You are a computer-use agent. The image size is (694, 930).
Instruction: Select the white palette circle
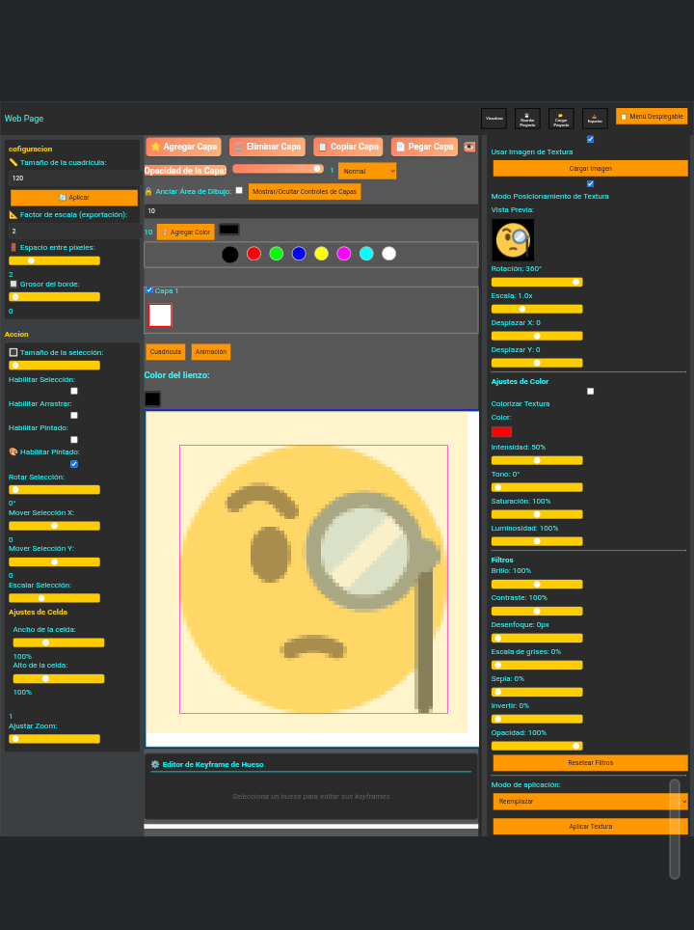pos(388,254)
